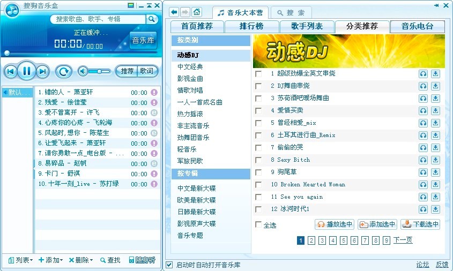Listen to 爱情买卖 via headphone icon
This screenshot has height=271, width=453.
tap(423, 110)
